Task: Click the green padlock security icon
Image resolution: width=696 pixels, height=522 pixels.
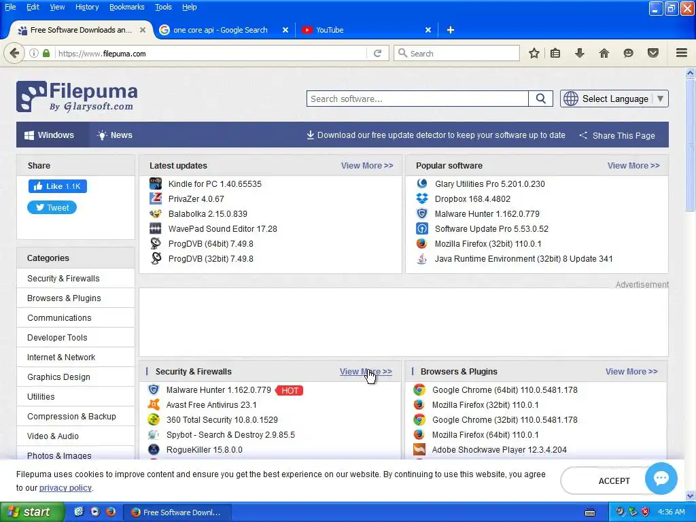Action: pos(46,53)
